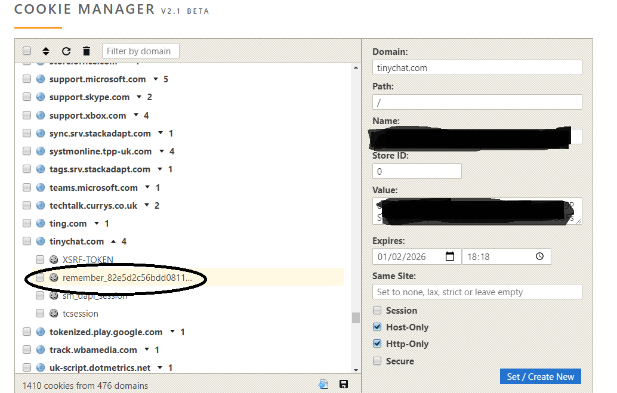The width and height of the screenshot is (617, 393).
Task: Uncheck the Host-Only checkbox
Action: (377, 327)
